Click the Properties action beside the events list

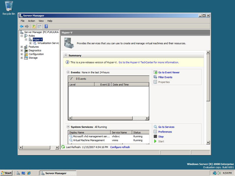(x=164, y=82)
